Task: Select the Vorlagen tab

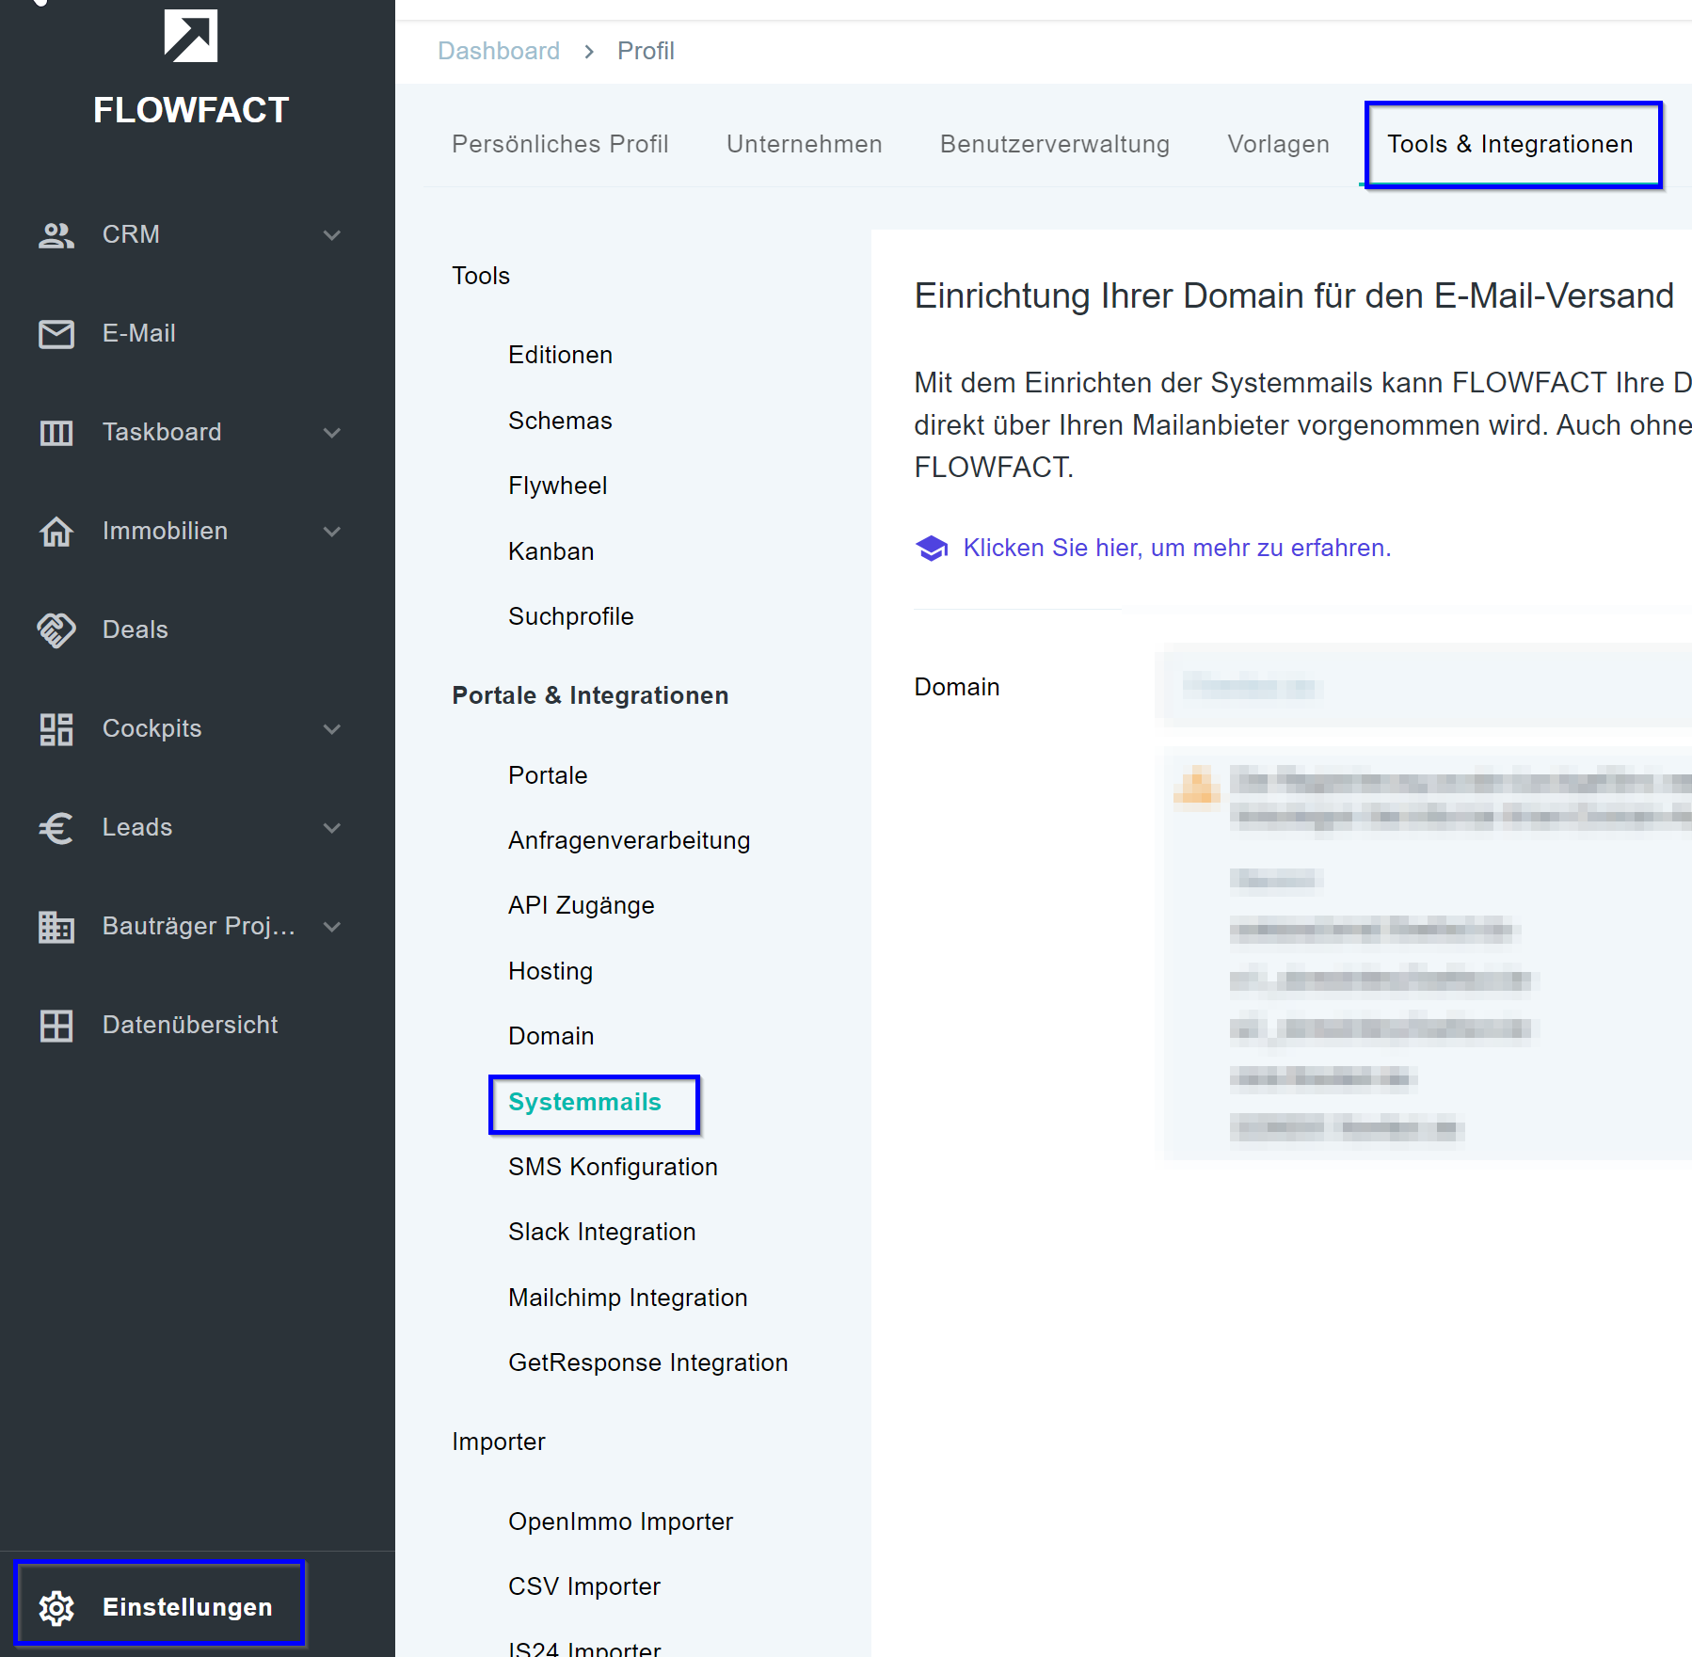Action: [1279, 144]
